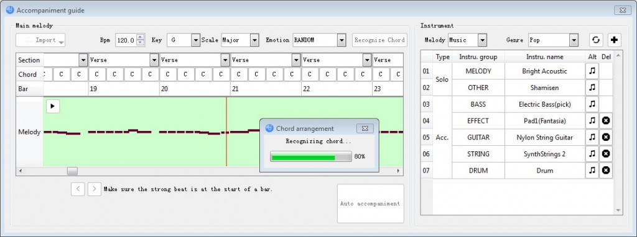Select the Shamisen instrument name
This screenshot has width=637, height=237.
point(545,87)
